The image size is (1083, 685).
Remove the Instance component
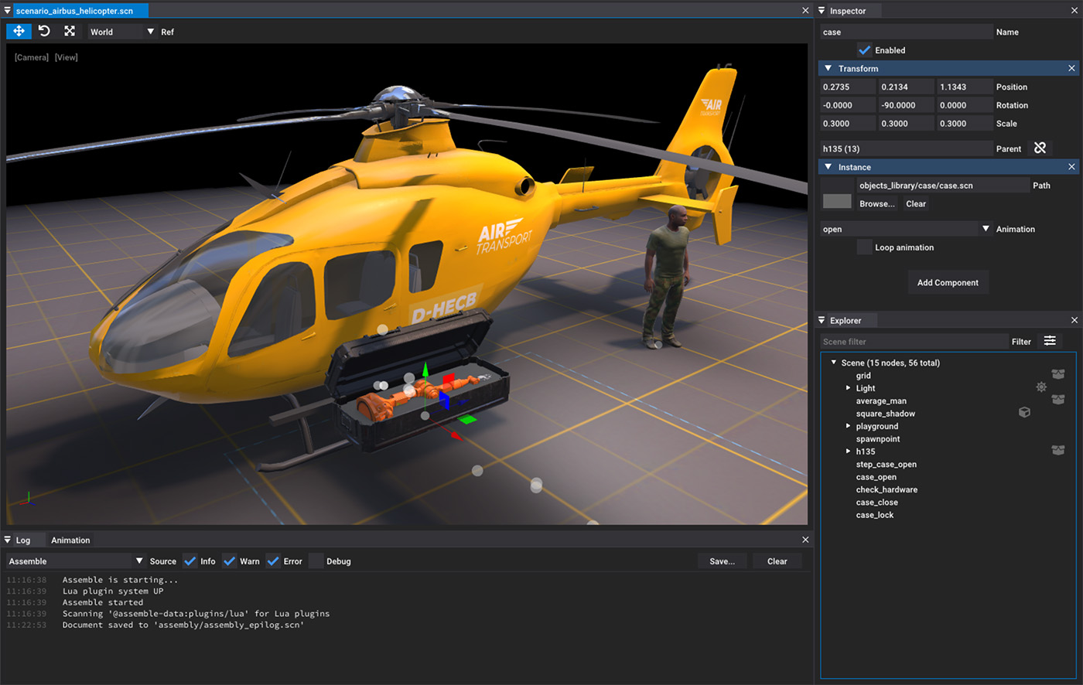click(1071, 167)
